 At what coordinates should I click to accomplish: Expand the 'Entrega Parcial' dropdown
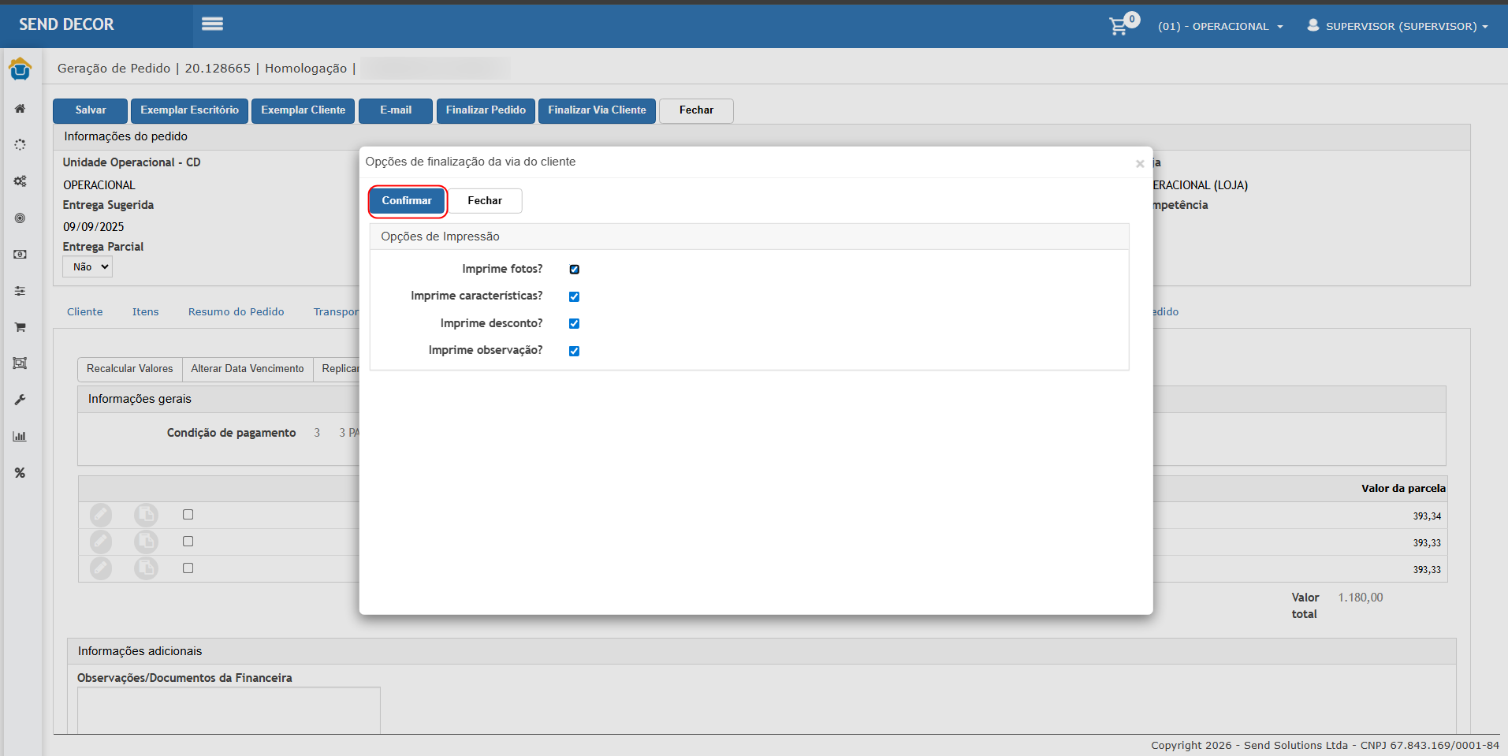[x=88, y=267]
